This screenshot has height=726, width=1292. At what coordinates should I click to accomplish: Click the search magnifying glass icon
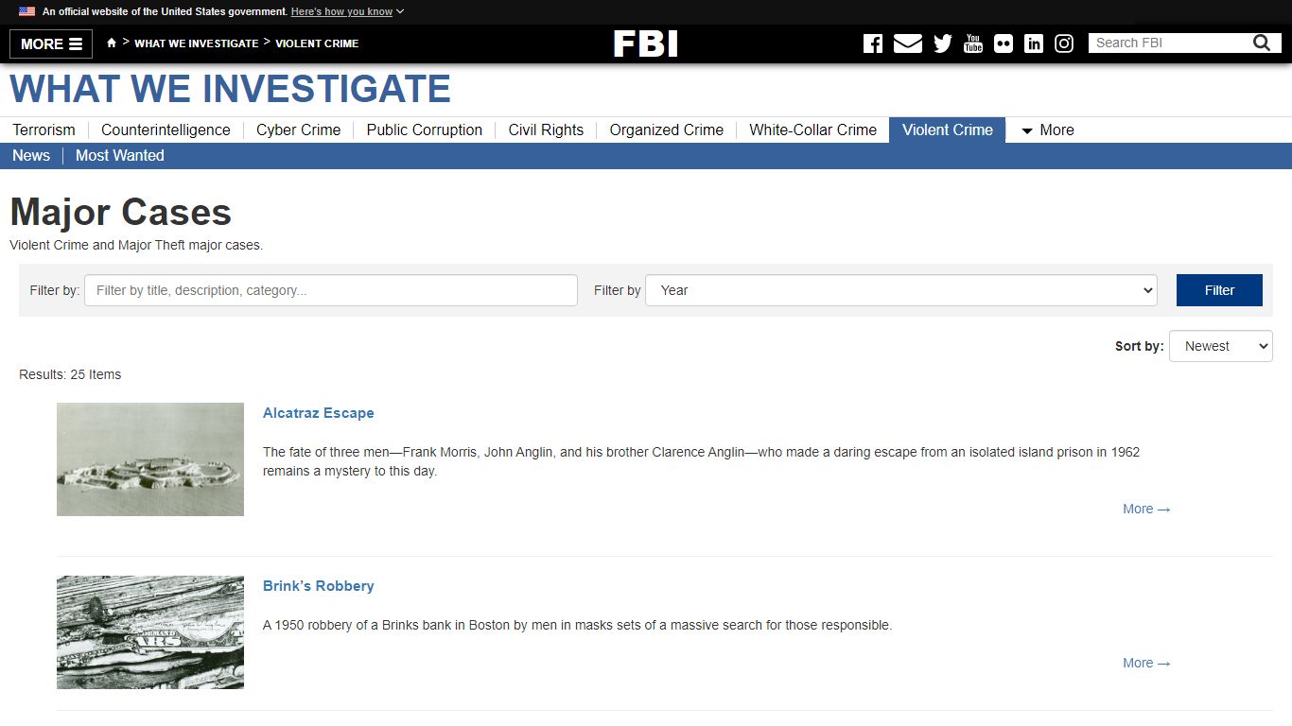coord(1262,43)
